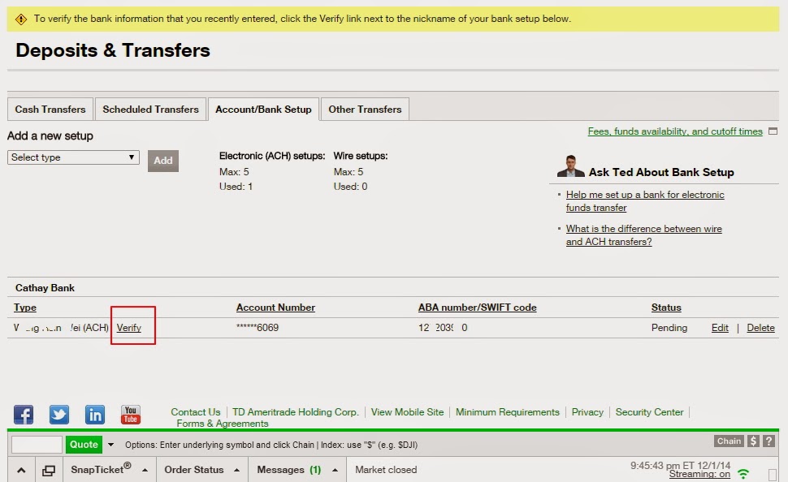Image resolution: width=788 pixels, height=482 pixels.
Task: Click the Ted avatar picture
Action: click(570, 166)
